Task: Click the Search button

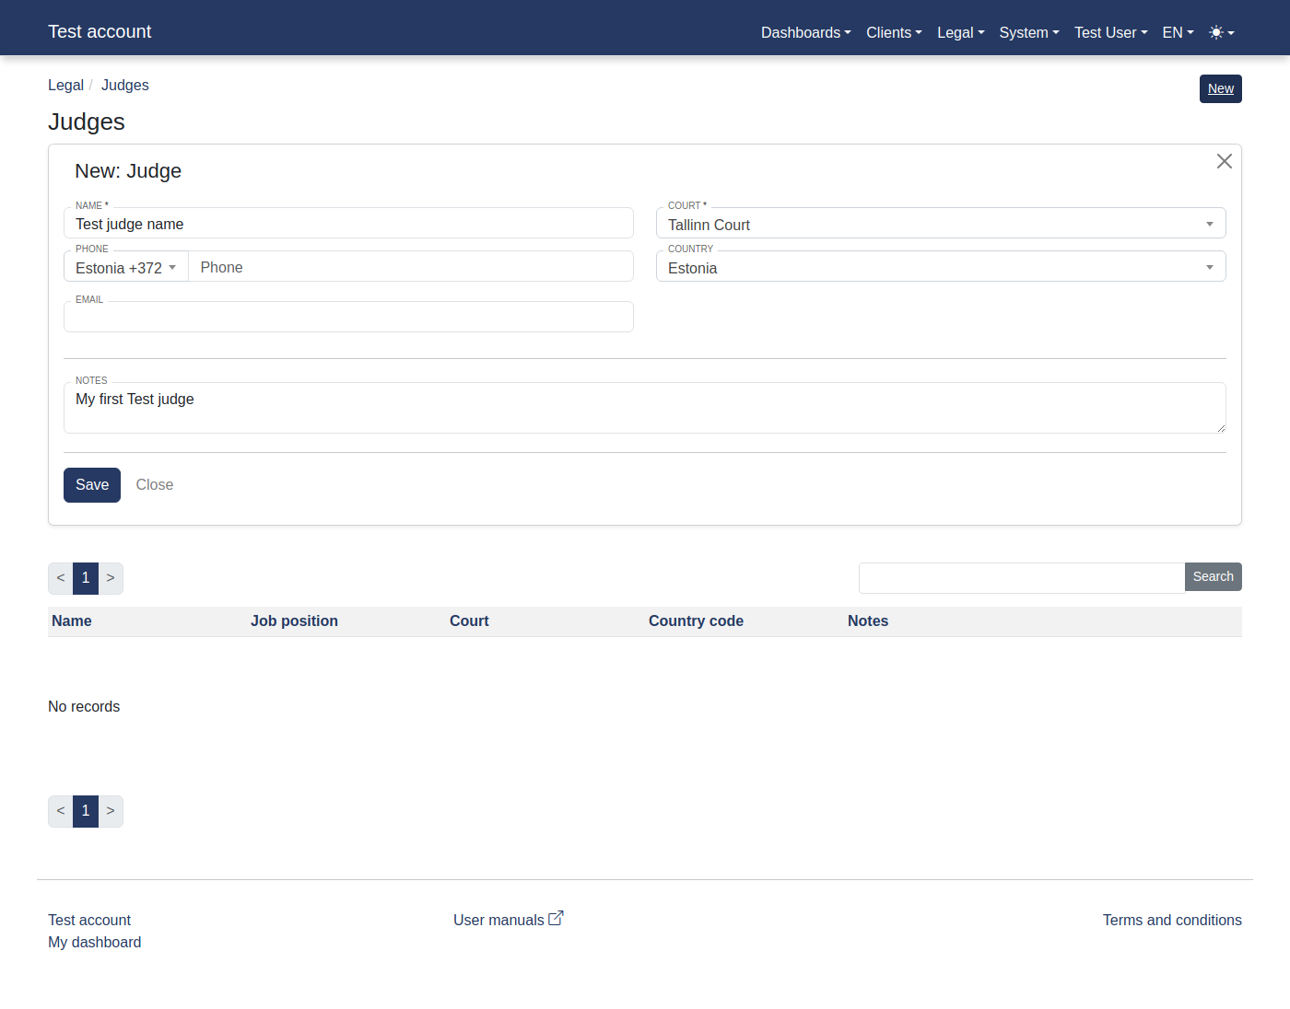Action: (1213, 577)
